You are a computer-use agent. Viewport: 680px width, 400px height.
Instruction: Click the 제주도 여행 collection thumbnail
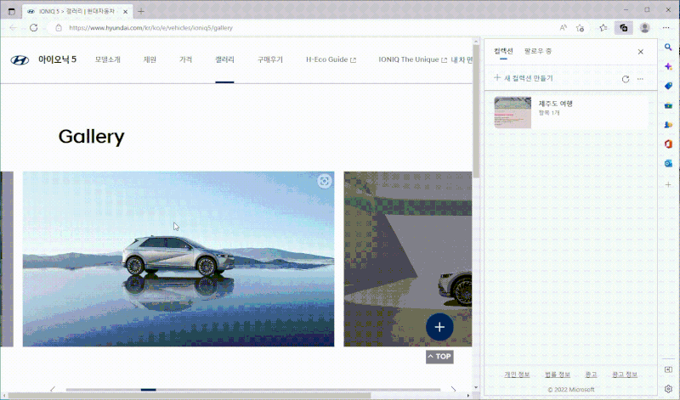[x=513, y=113]
